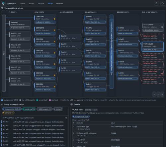Select bridge port 0x0102 node
Viewport: 166px width, 147px height.
[x=127, y=31]
